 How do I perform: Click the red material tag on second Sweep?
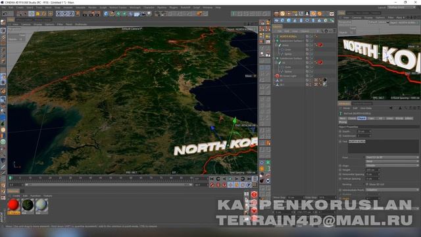coord(320,63)
